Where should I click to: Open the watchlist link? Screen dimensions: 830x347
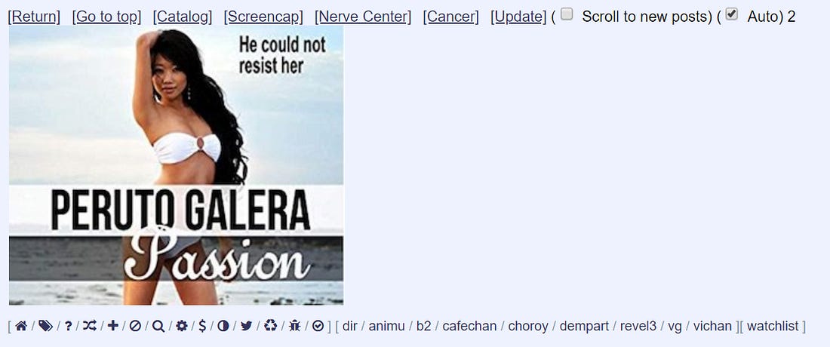point(773,326)
